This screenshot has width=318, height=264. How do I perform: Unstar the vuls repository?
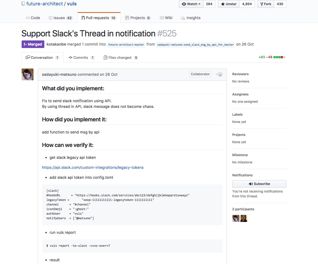tap(229, 4)
